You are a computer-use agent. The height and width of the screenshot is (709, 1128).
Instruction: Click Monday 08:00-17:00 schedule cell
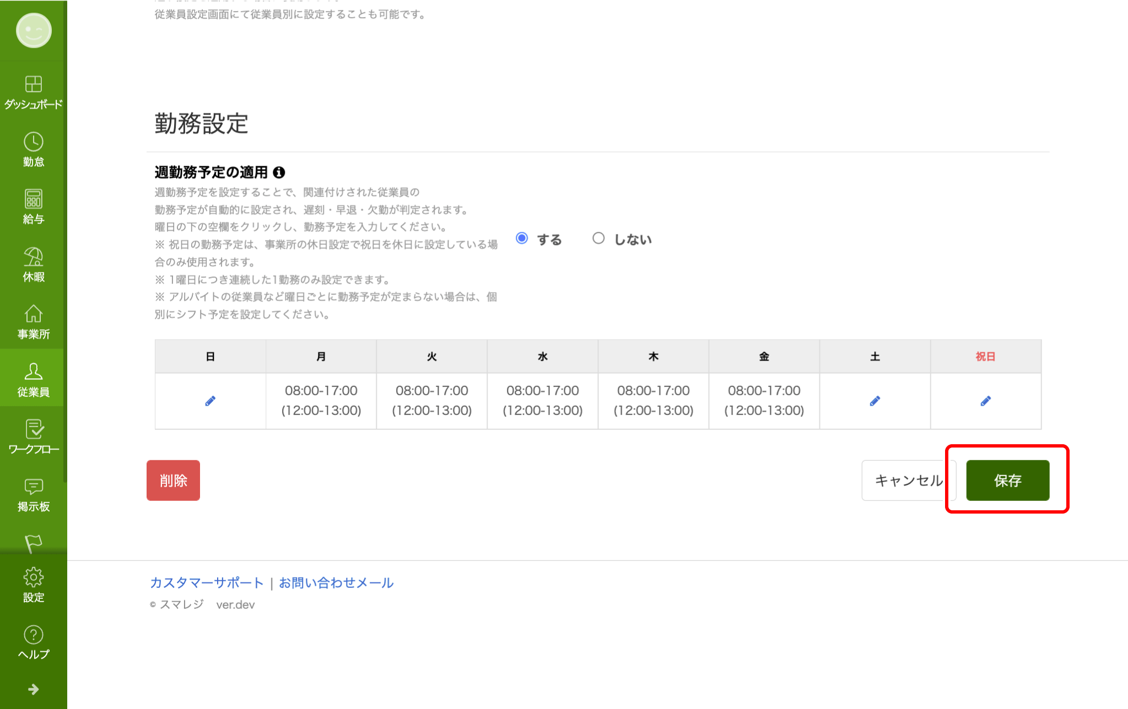321,401
